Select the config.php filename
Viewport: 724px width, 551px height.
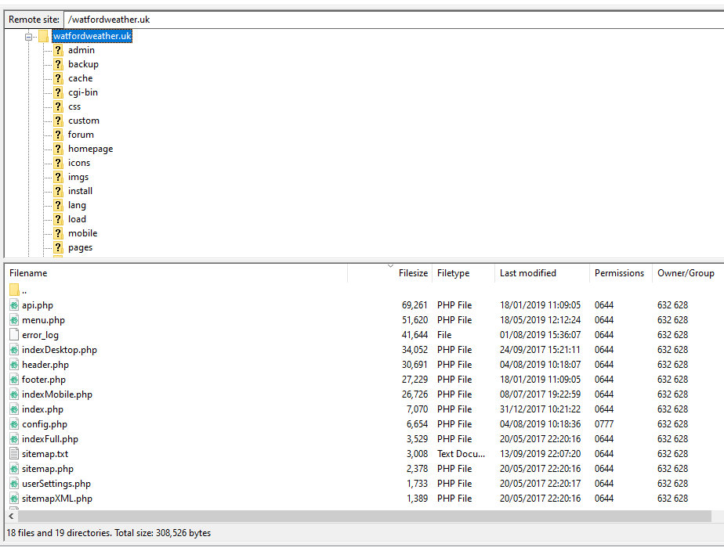click(x=45, y=424)
